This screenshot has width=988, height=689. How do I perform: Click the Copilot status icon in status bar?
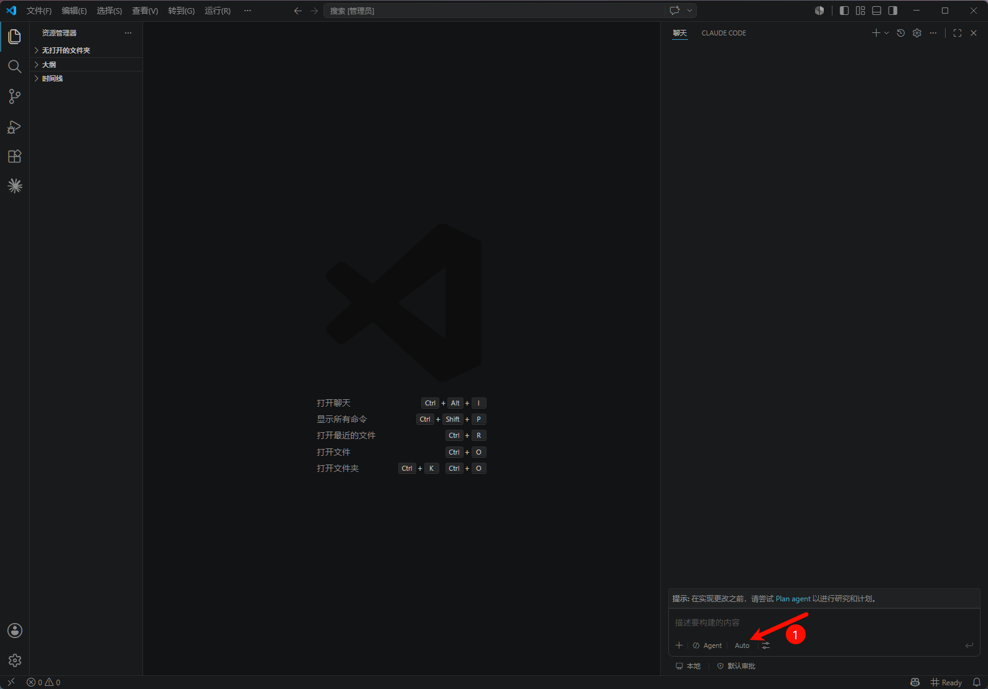(x=915, y=682)
